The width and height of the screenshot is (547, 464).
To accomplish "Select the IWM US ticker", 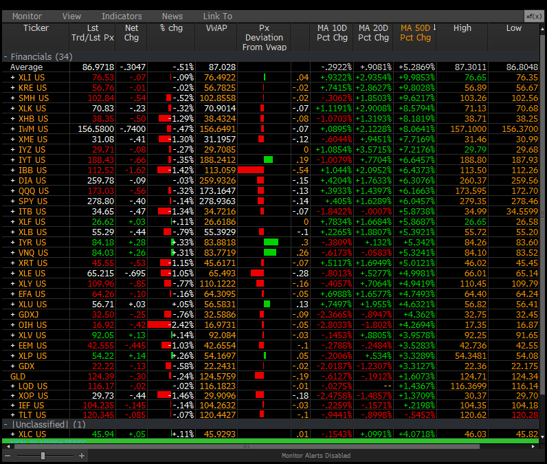I will point(33,129).
